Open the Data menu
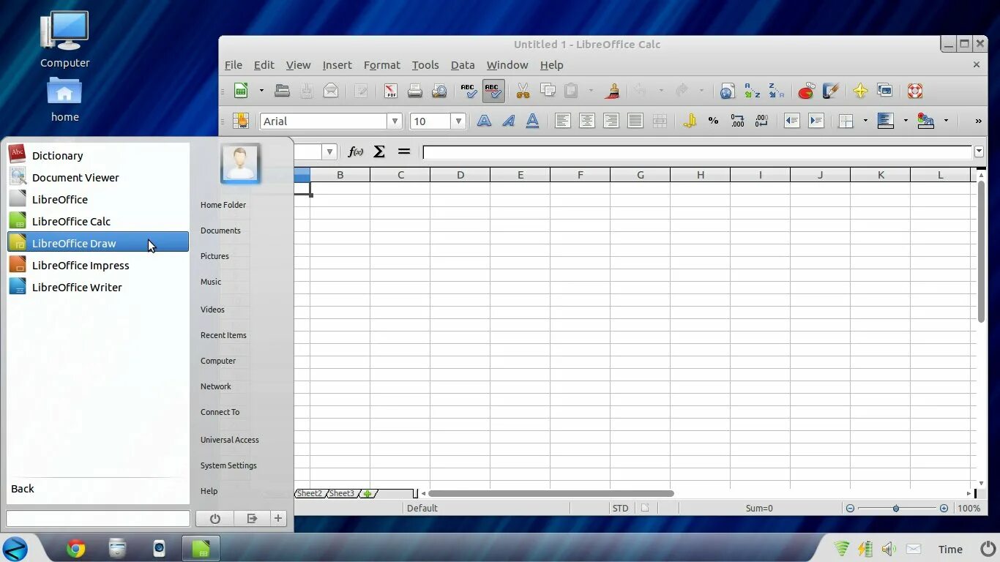The width and height of the screenshot is (1000, 562). pos(462,64)
